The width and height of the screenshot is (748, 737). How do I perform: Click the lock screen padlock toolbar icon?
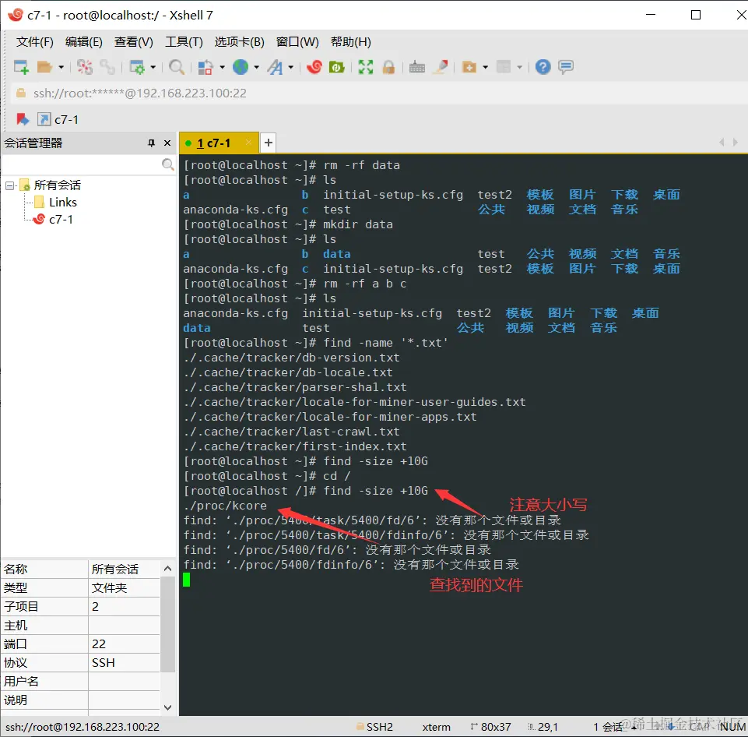coord(388,67)
